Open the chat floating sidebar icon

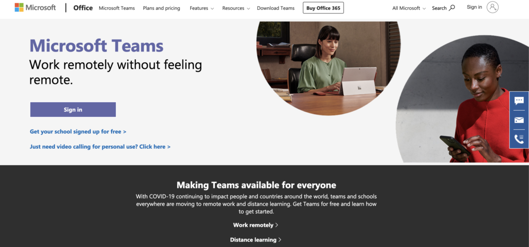point(519,100)
